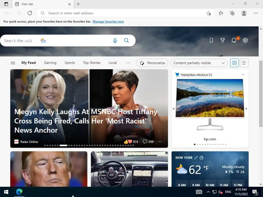Click the Search the web box

click(68, 41)
